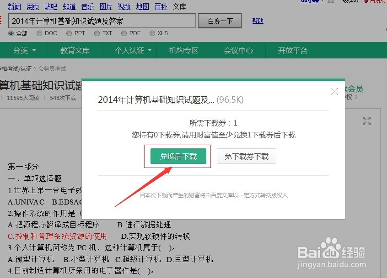The image size is (387, 278).
Task: Click the option B.小型计算机
Action: [x=86, y=259]
